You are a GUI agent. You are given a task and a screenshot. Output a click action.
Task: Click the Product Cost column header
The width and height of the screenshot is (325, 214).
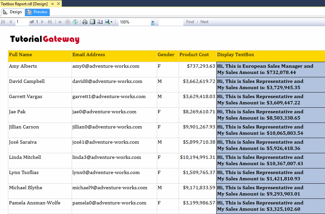tap(197, 56)
